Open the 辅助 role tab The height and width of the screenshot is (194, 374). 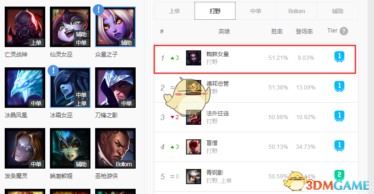point(338,11)
